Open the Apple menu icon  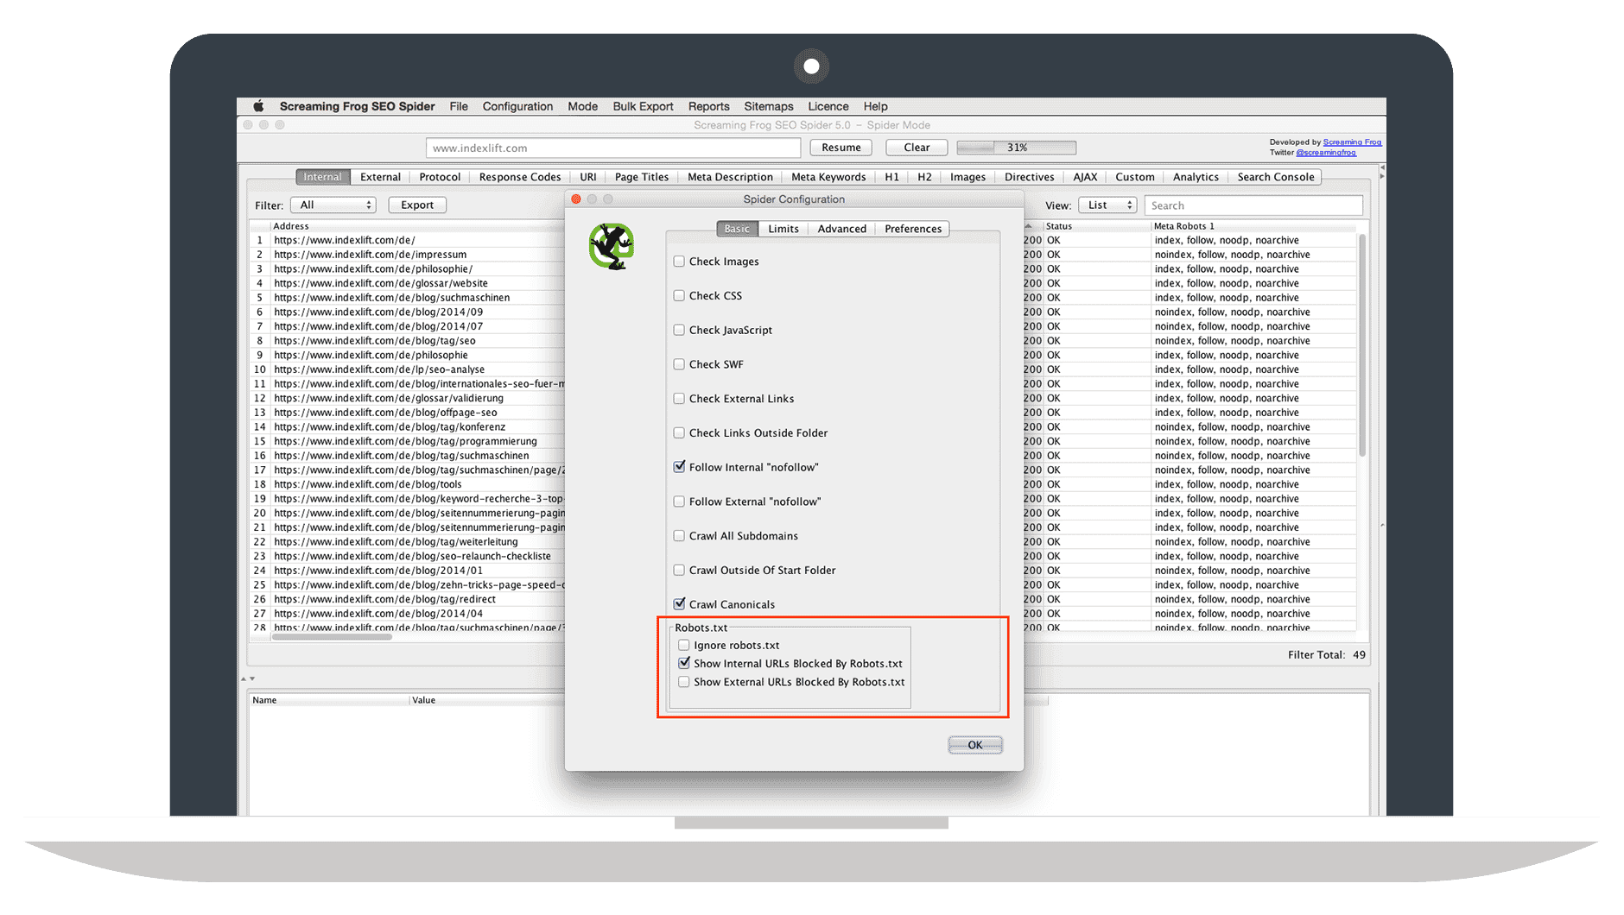[x=258, y=106]
